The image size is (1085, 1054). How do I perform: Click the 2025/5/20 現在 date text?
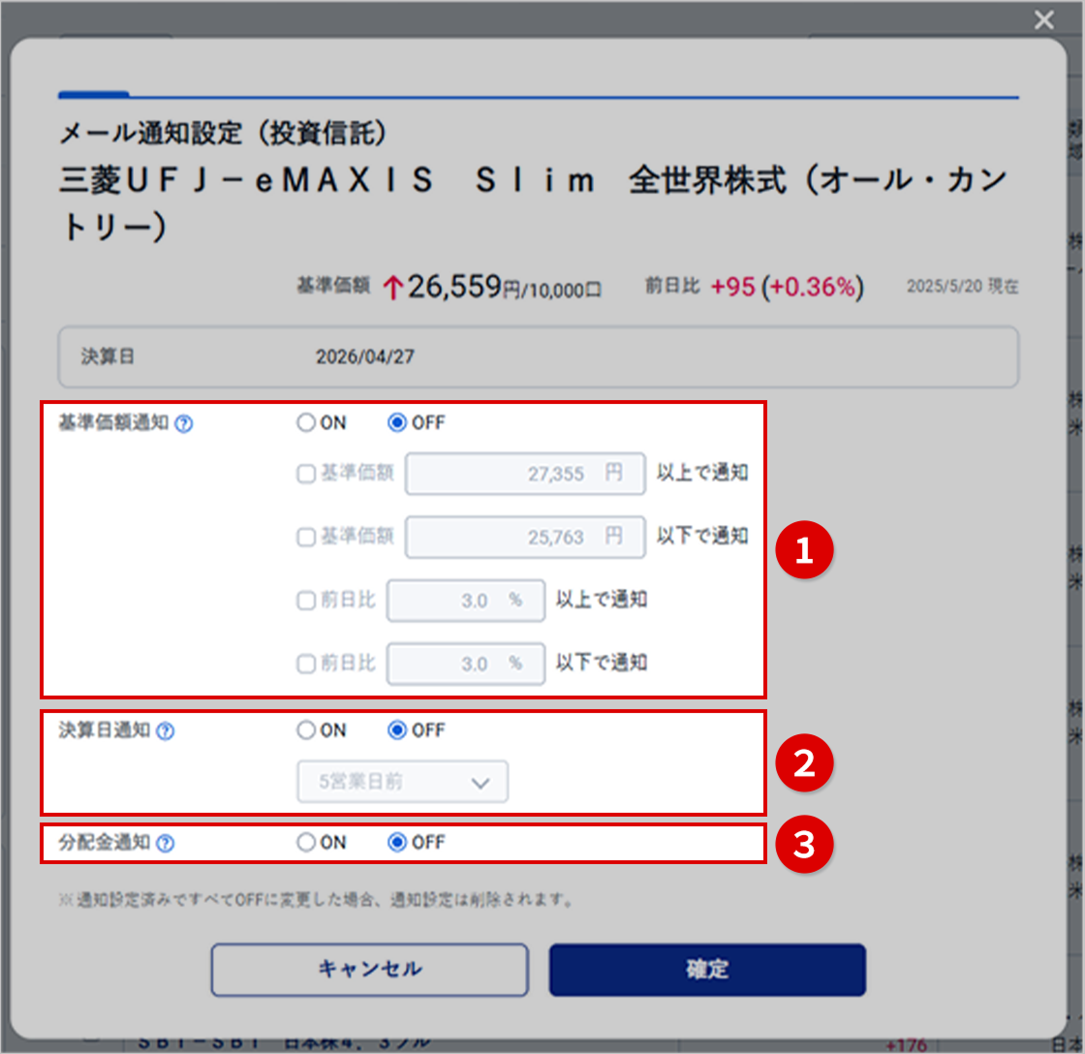click(x=963, y=287)
